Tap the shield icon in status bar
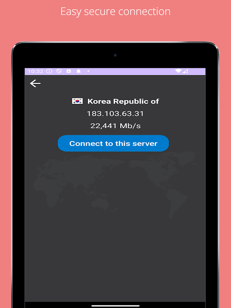The width and height of the screenshot is (231, 308). pos(59,71)
